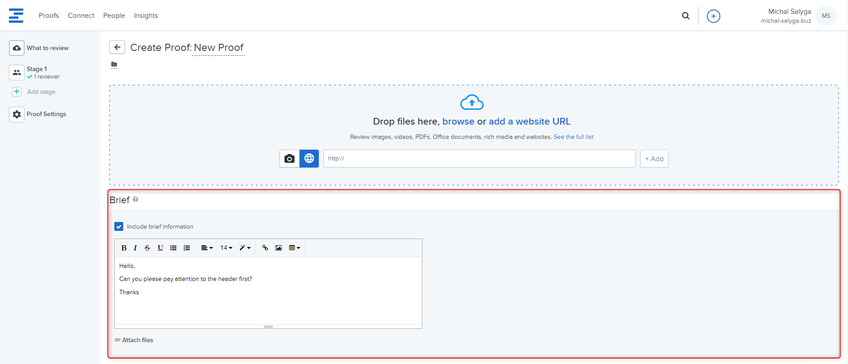Click the http:// URL input field
The image size is (848, 364).
pos(479,159)
